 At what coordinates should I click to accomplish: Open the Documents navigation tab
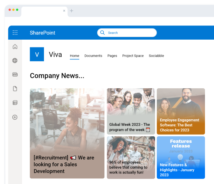tap(93, 56)
